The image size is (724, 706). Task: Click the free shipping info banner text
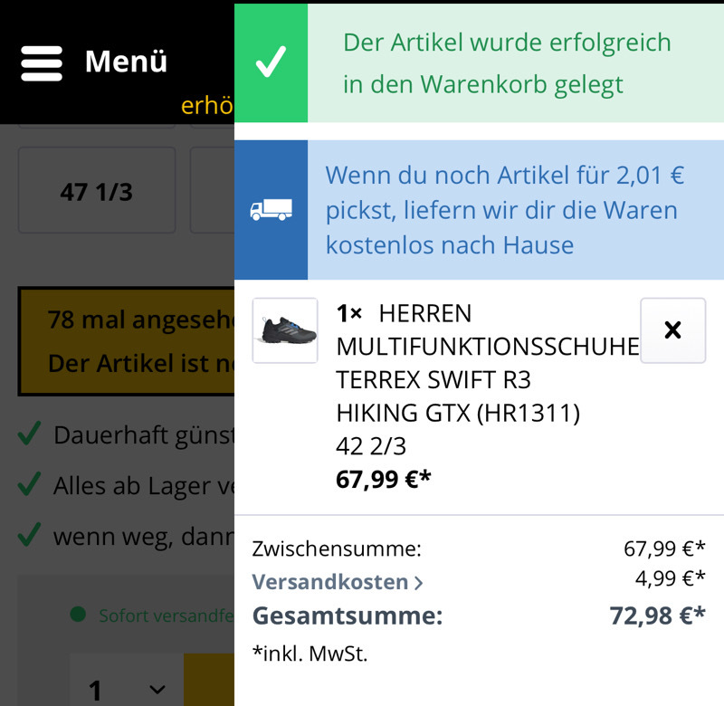click(x=504, y=210)
